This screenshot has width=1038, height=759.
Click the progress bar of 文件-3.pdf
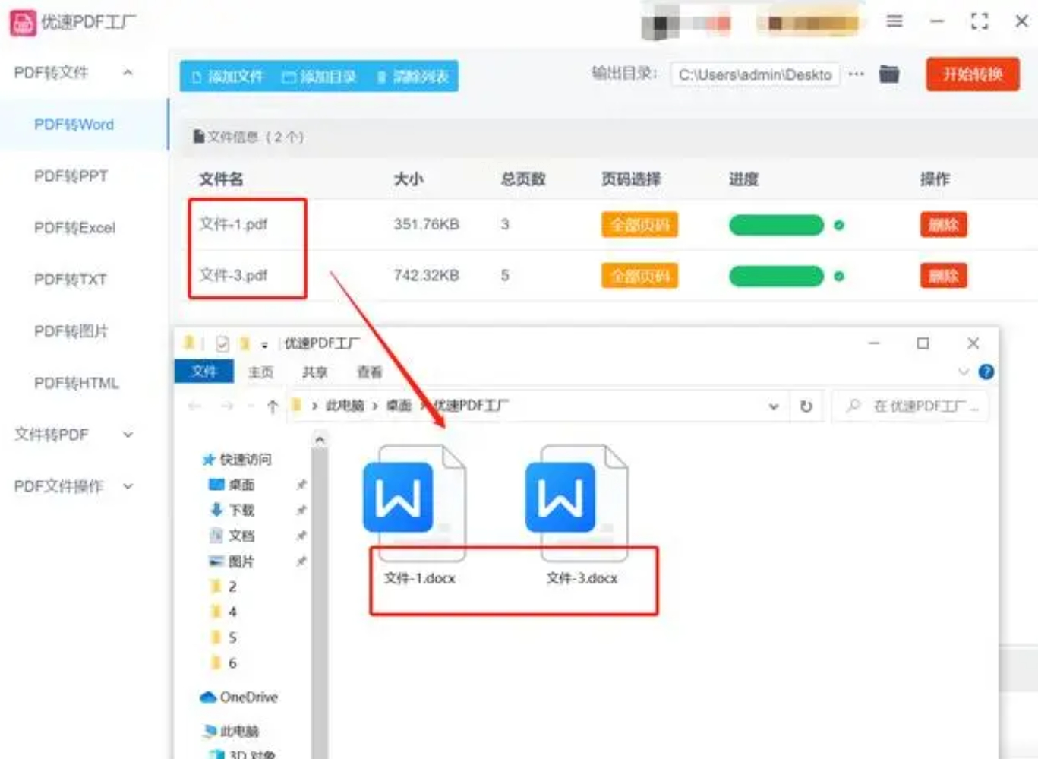tap(776, 276)
